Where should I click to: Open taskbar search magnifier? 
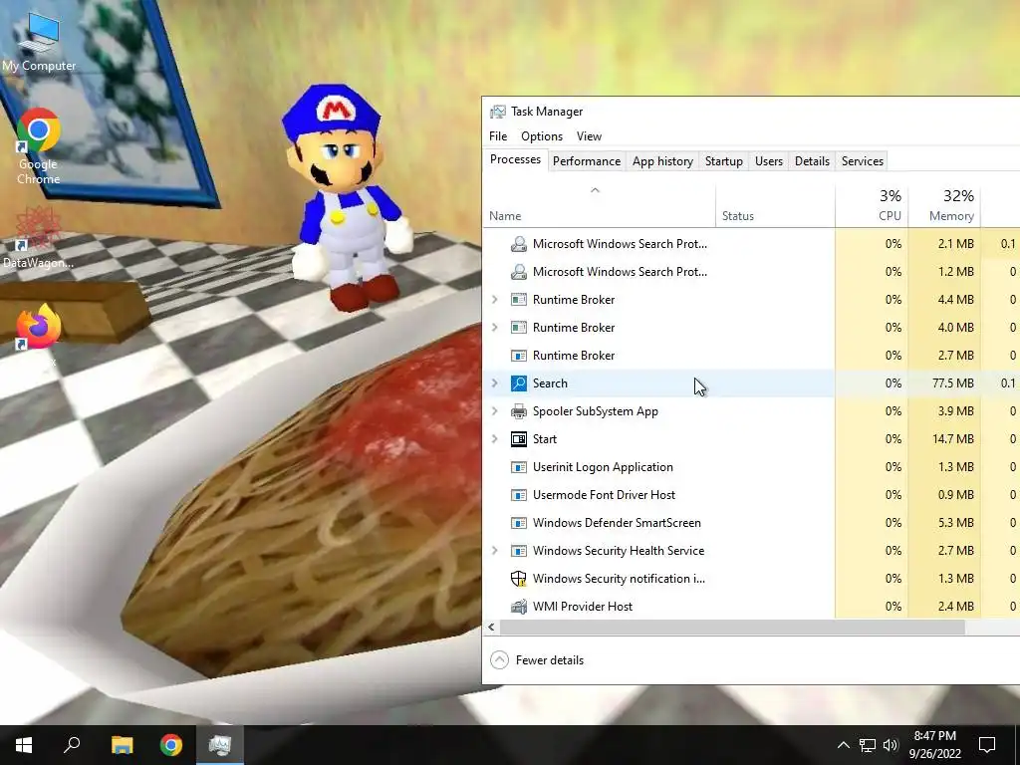72,745
